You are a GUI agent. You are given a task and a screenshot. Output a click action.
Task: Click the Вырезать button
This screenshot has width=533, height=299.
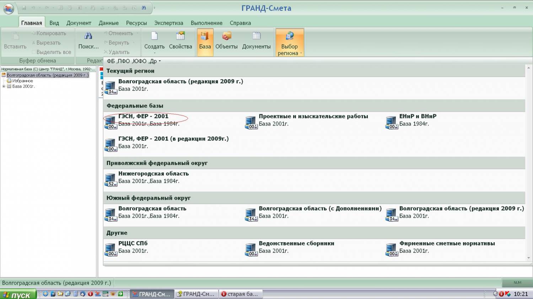[x=46, y=43]
